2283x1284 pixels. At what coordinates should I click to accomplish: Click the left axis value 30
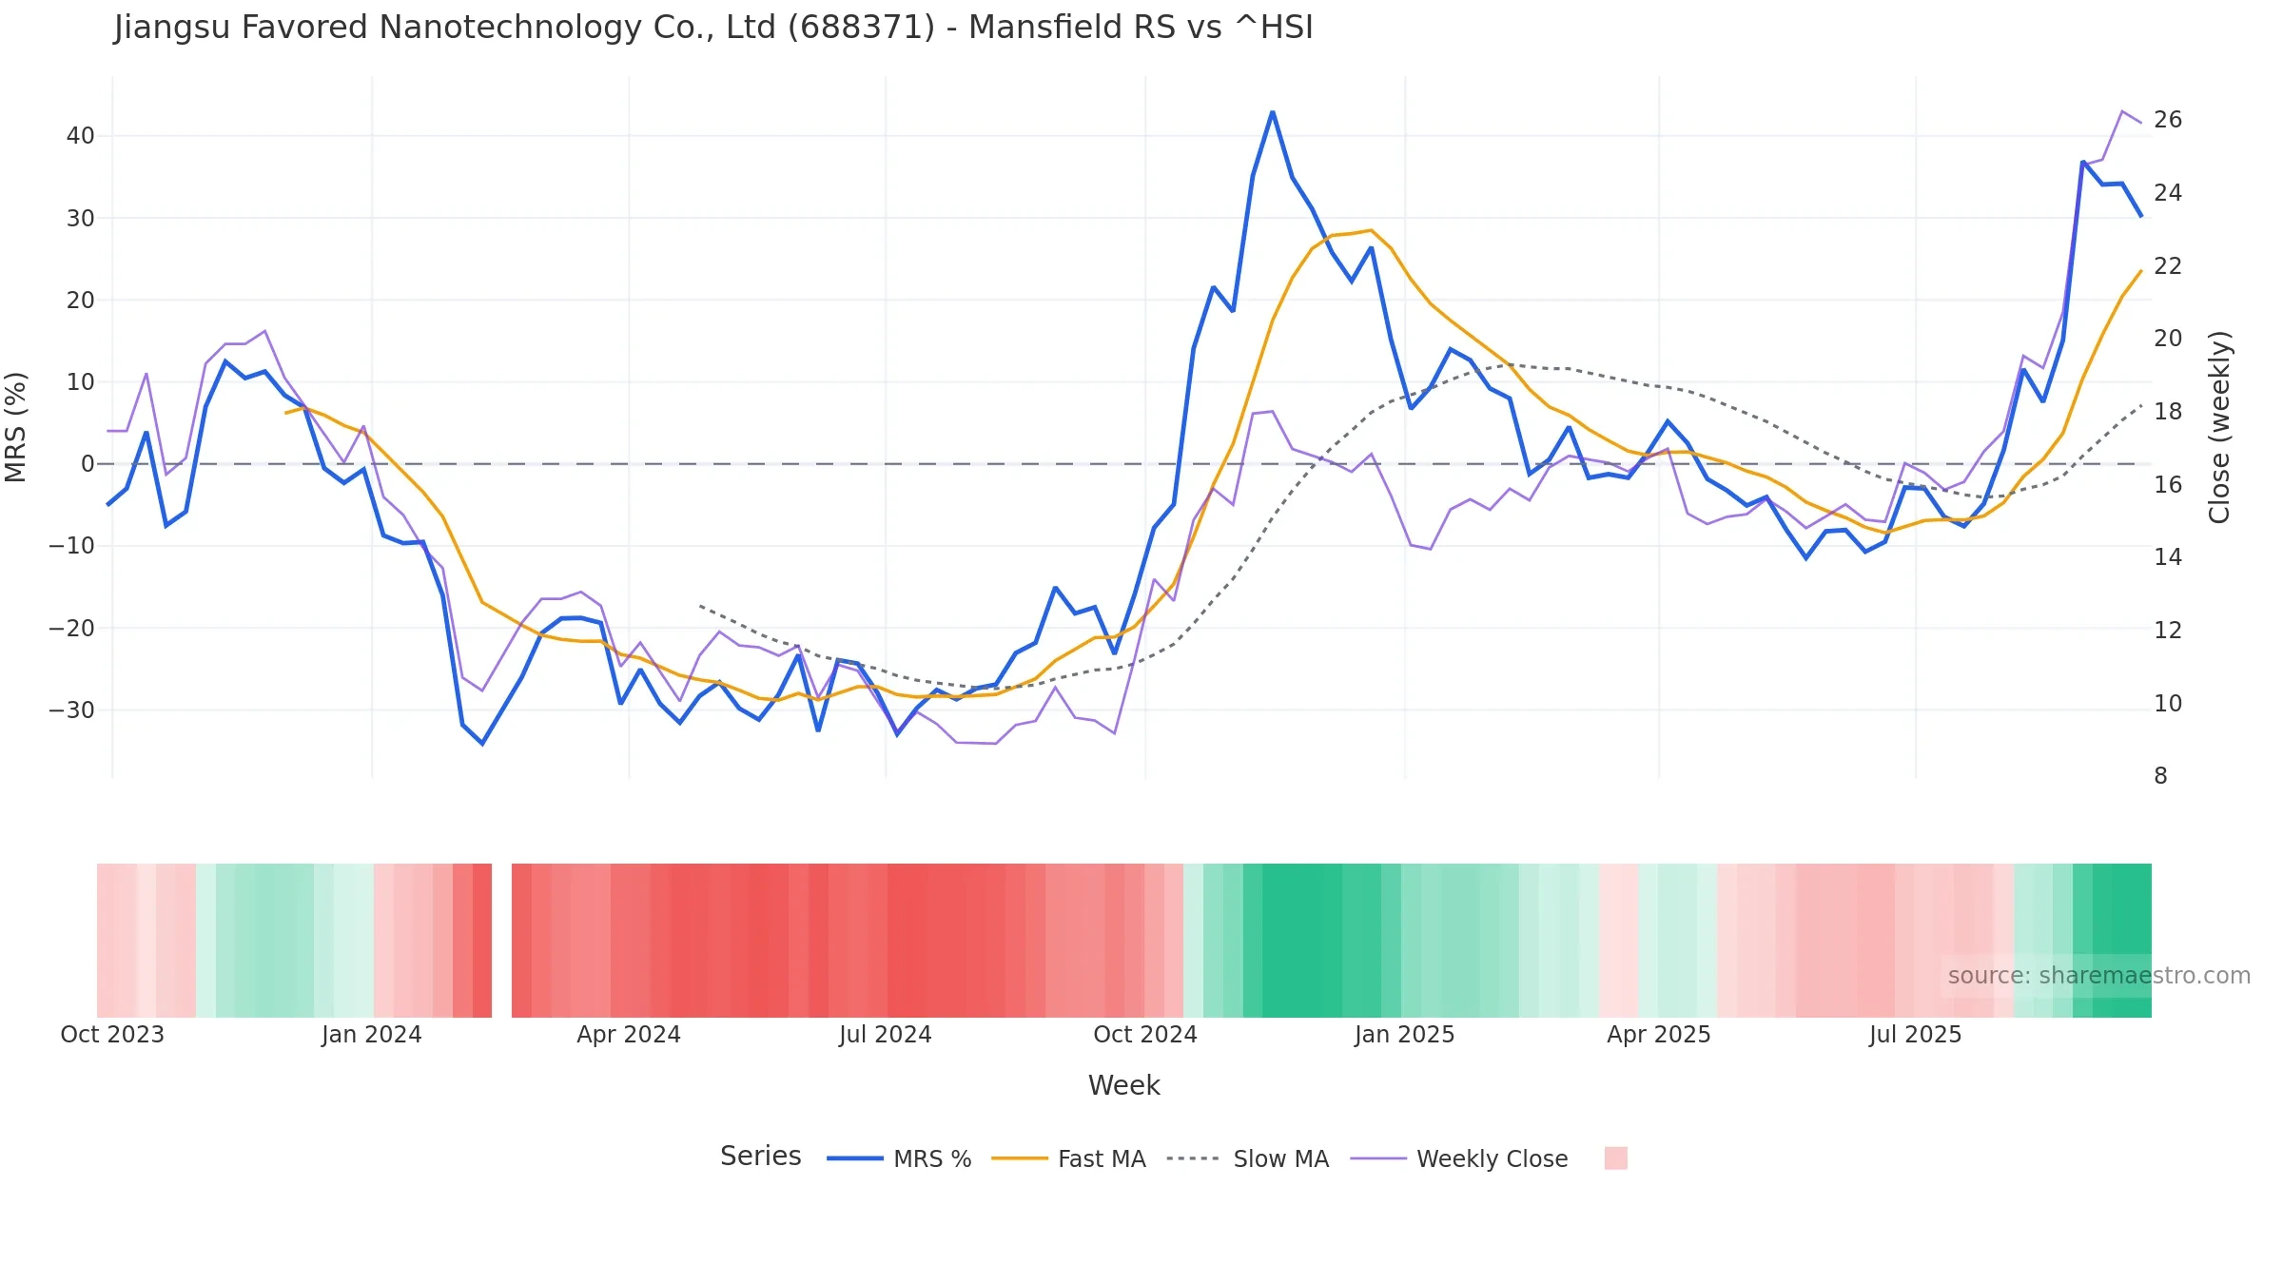click(81, 218)
